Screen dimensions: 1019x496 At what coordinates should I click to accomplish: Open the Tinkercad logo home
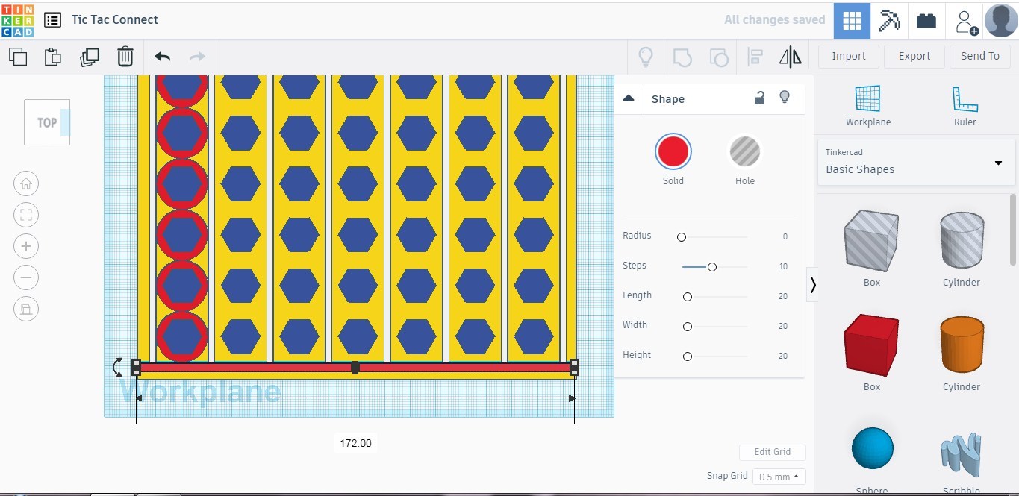(18, 20)
